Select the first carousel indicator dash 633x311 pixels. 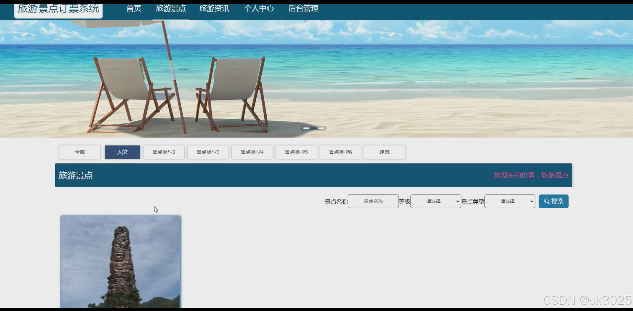point(306,128)
